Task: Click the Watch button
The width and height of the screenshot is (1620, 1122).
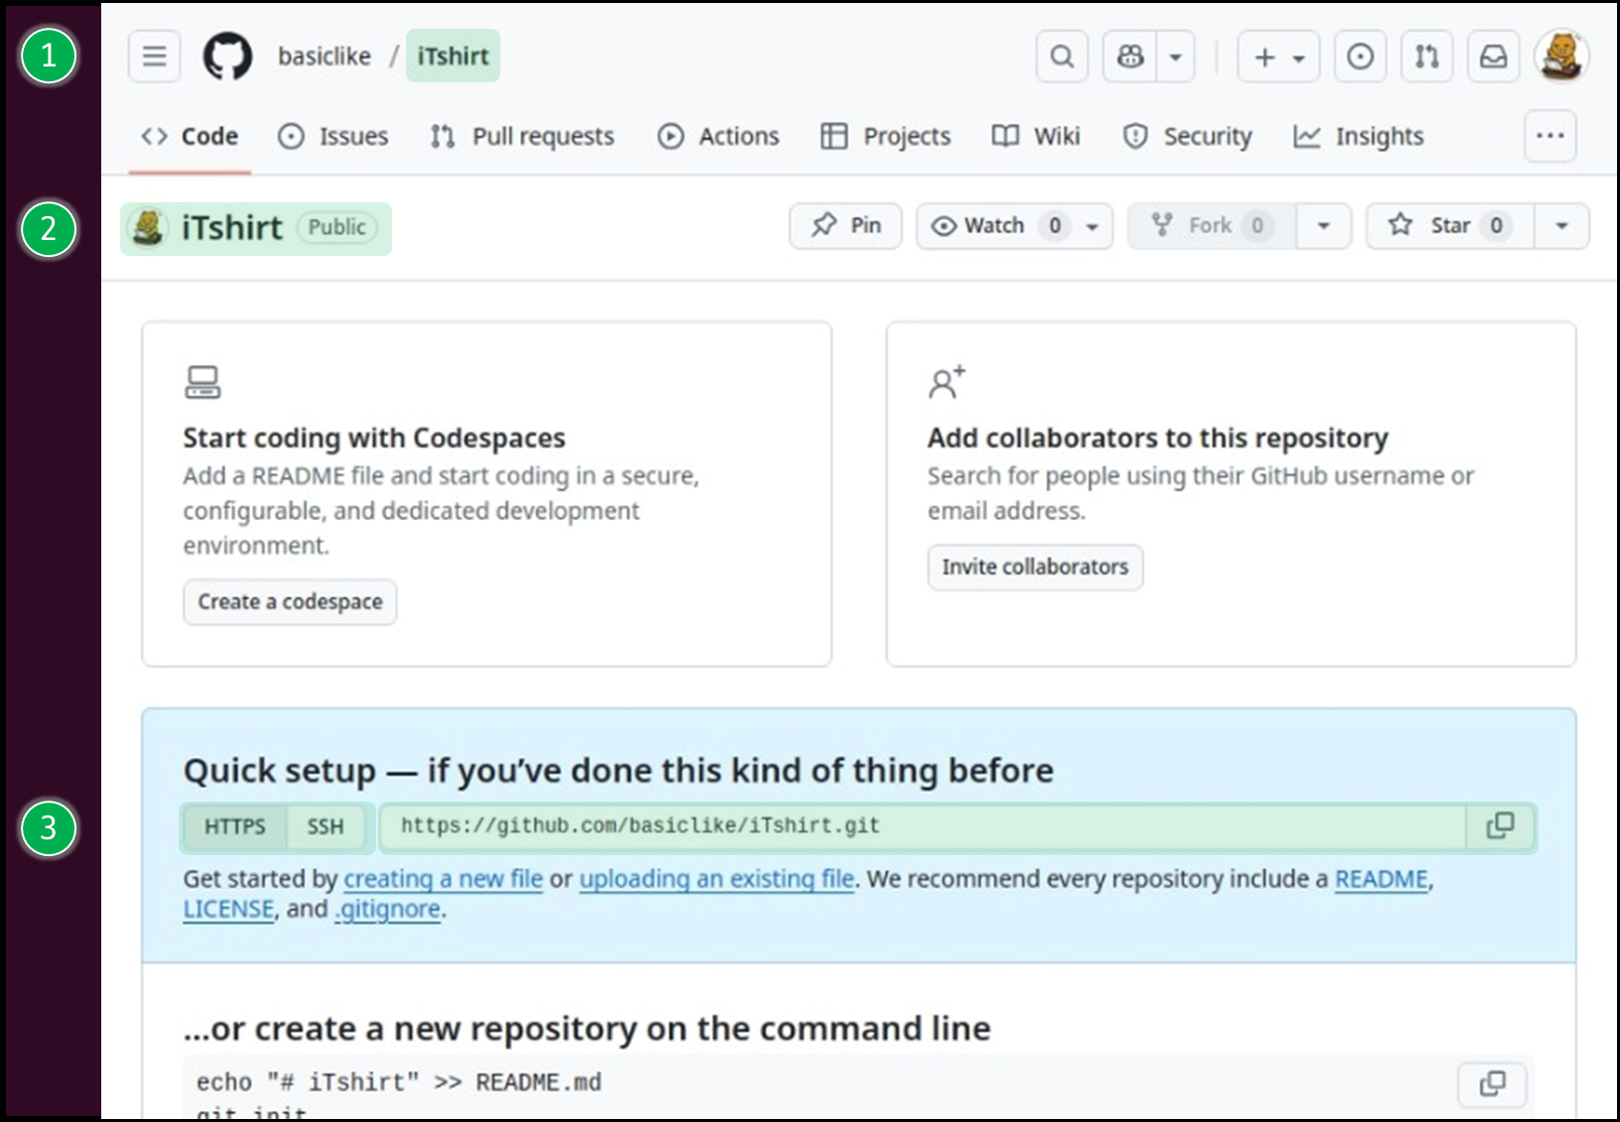Action: pos(1014,226)
